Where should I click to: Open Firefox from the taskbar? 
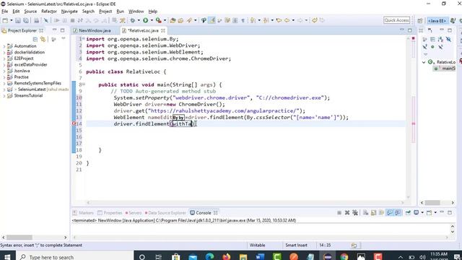(226, 257)
